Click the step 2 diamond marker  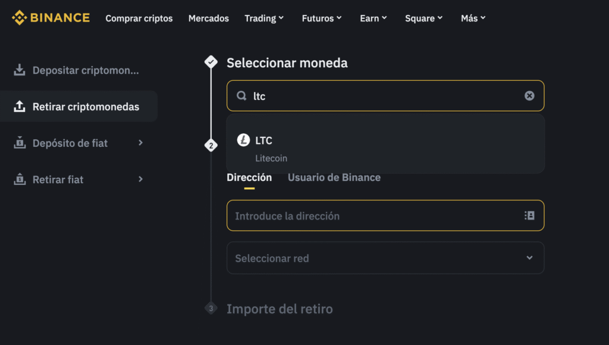(211, 146)
